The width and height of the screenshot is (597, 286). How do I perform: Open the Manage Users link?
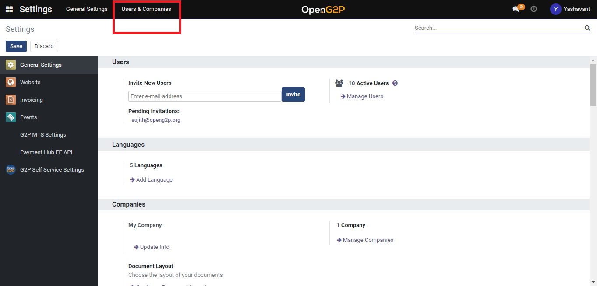click(364, 96)
